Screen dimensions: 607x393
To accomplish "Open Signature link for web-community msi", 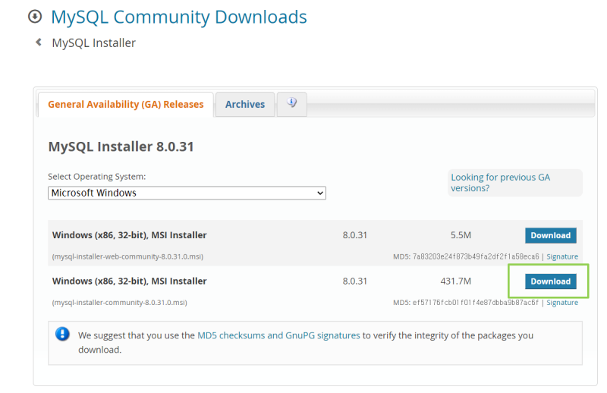I will click(562, 256).
